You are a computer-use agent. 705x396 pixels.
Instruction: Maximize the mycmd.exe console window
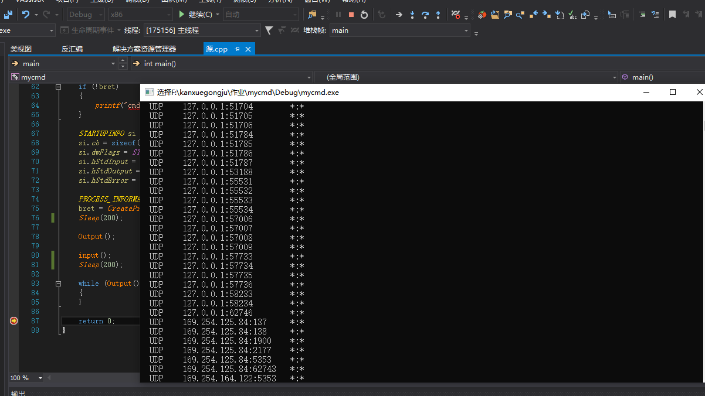click(x=673, y=92)
